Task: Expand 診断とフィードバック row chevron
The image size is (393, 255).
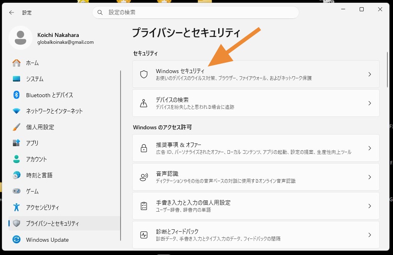Action: 370,235
